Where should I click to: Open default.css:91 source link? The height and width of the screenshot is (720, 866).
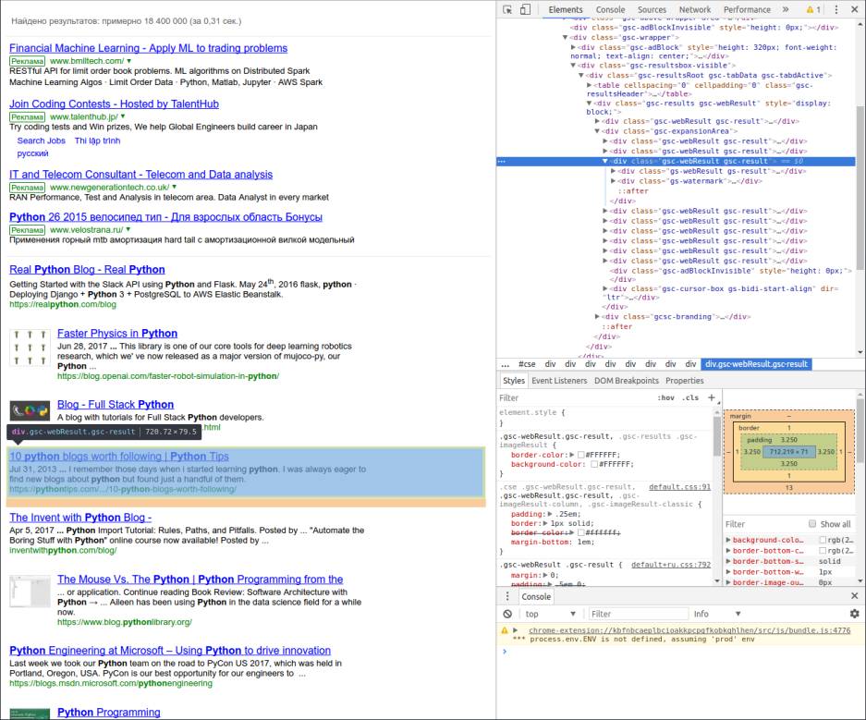[x=679, y=487]
